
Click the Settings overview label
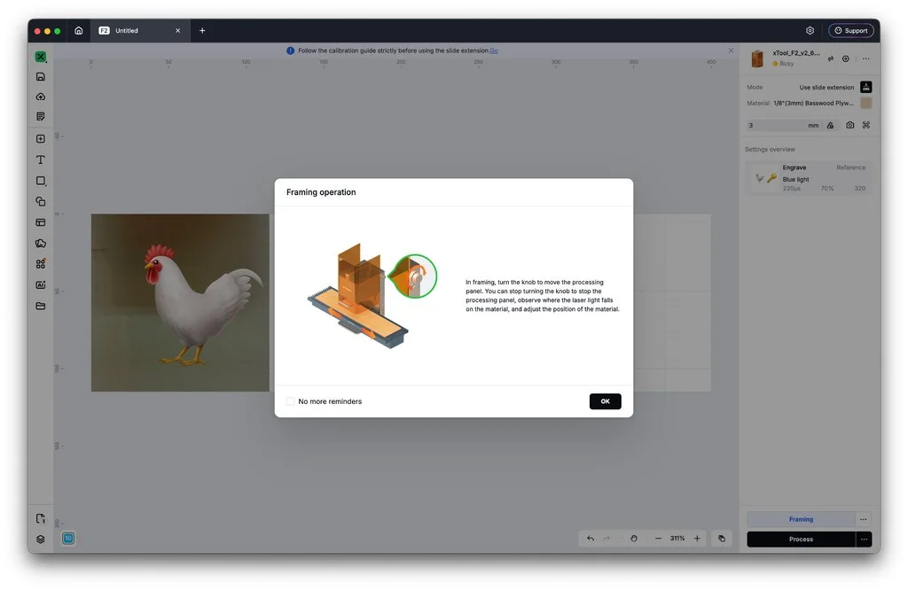click(x=770, y=149)
